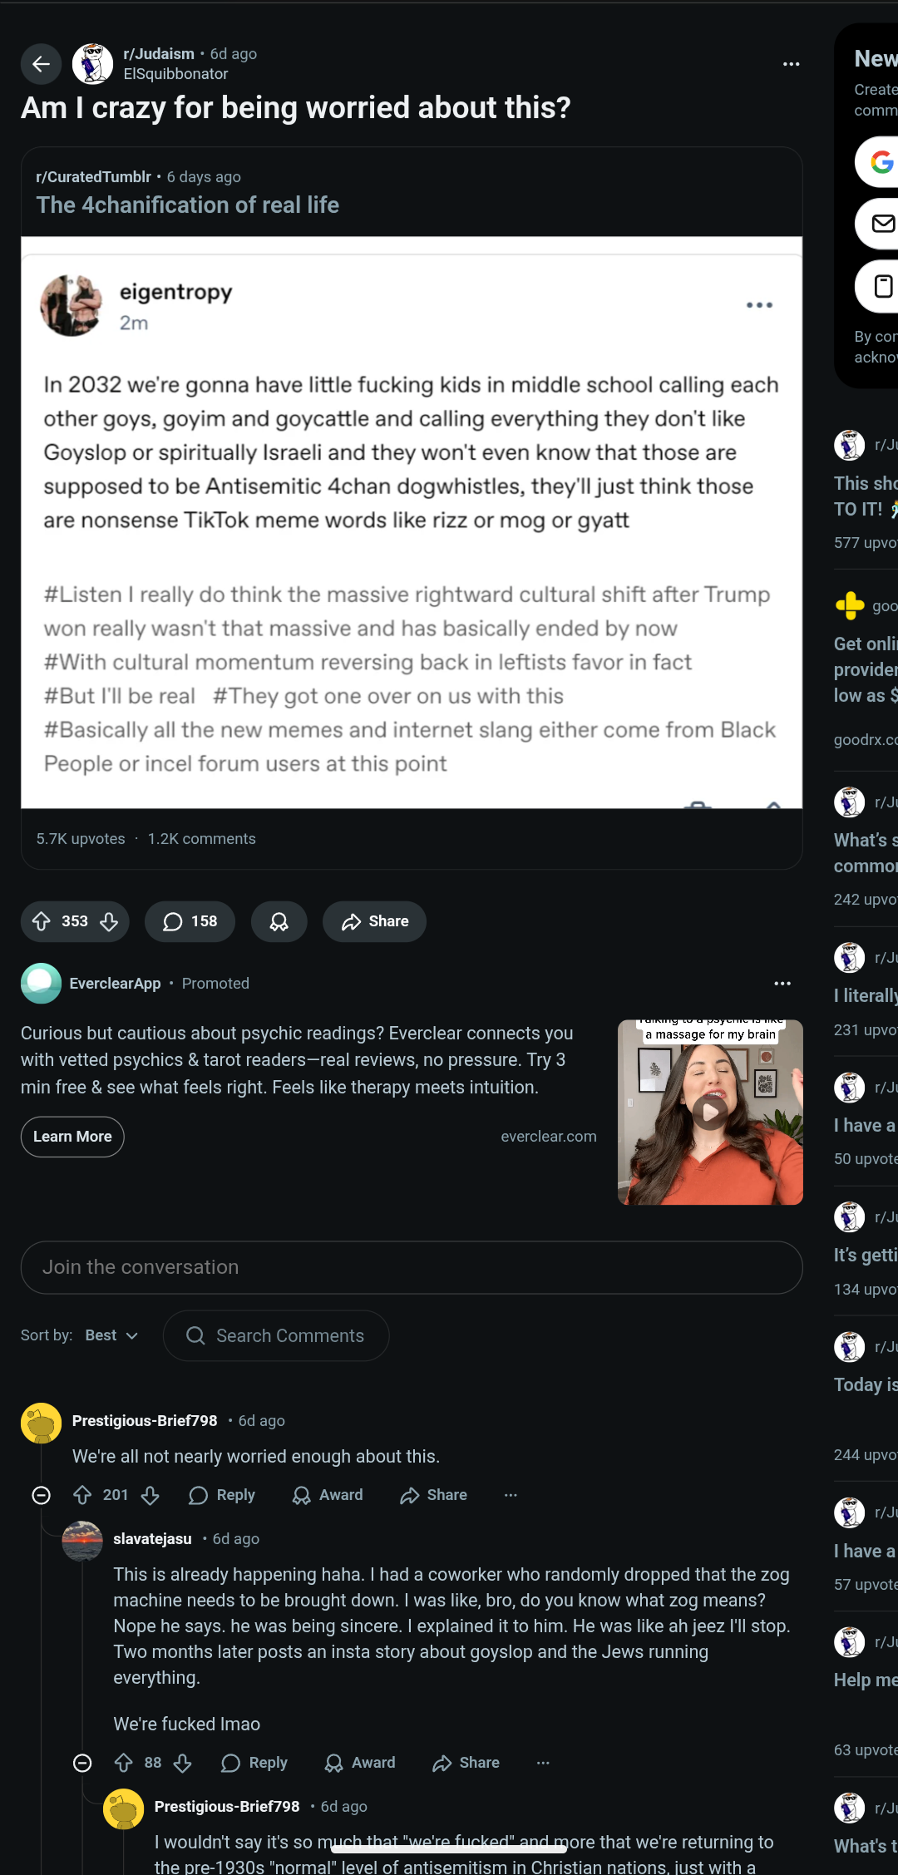Viewport: 898px width, 1875px height.
Task: Open the Sort by Best dropdown
Action: [x=111, y=1335]
